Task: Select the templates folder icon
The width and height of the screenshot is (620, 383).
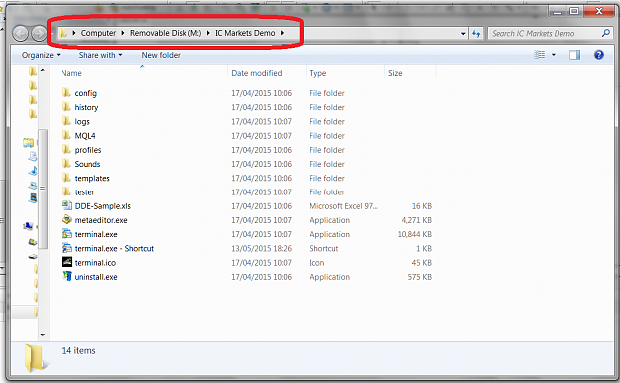Action: [66, 178]
